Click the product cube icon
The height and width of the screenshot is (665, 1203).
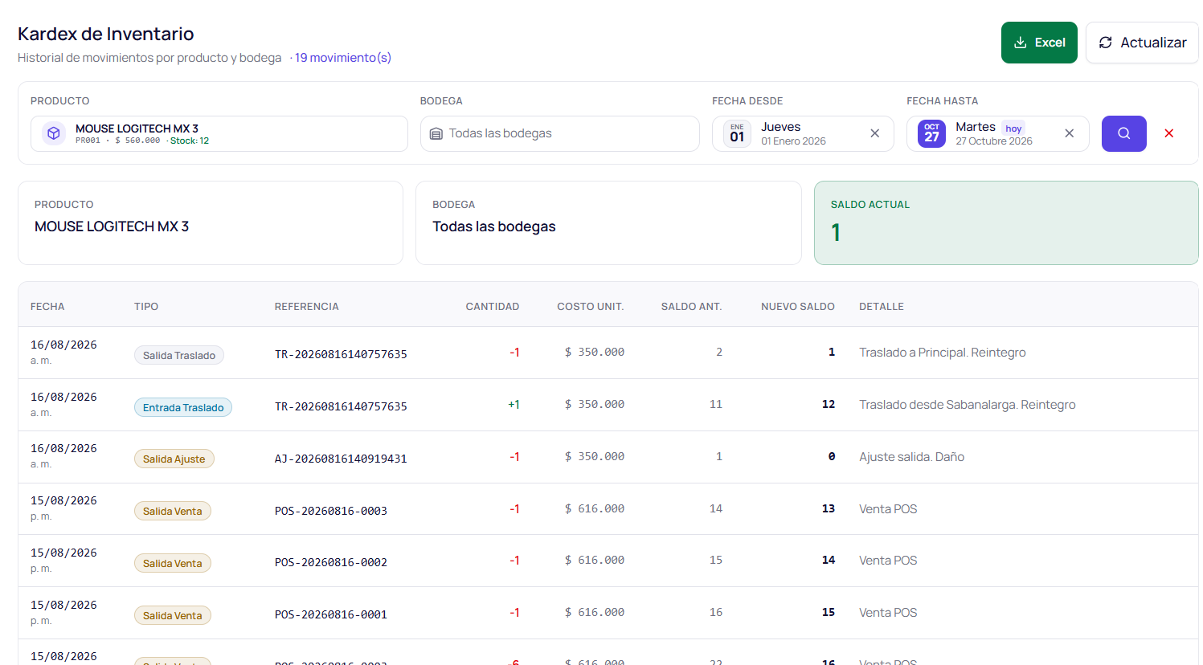[54, 133]
